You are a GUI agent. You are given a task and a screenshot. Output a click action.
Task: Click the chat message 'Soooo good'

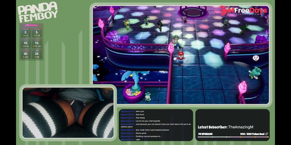(x=141, y=133)
